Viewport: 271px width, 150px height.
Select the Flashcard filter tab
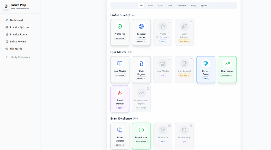[x=182, y=5]
